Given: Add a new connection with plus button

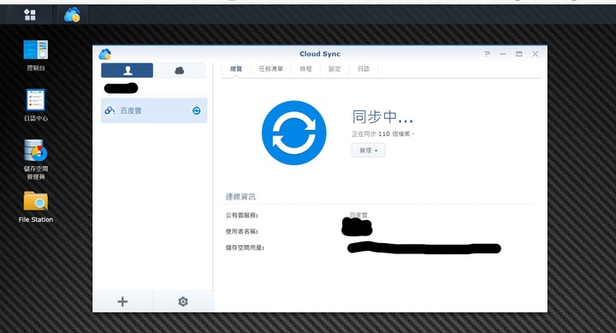Looking at the screenshot, I should point(122,301).
